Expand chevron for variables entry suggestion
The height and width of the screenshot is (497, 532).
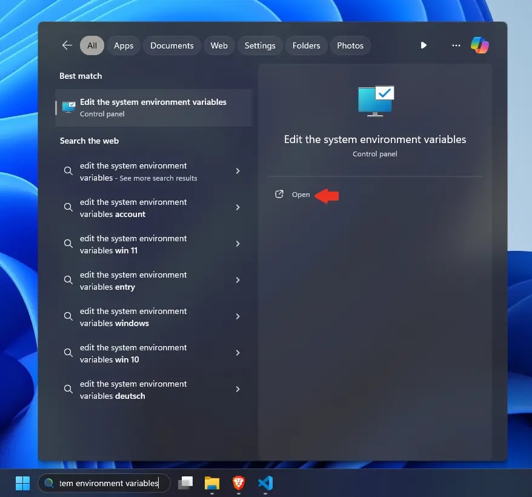[x=238, y=280]
